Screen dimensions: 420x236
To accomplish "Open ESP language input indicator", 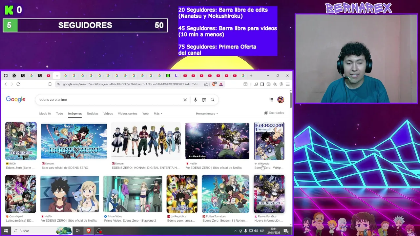I will point(262,231).
